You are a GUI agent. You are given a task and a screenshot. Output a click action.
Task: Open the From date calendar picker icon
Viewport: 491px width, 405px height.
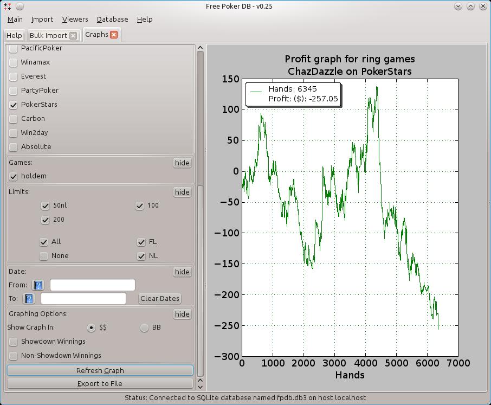tap(38, 285)
